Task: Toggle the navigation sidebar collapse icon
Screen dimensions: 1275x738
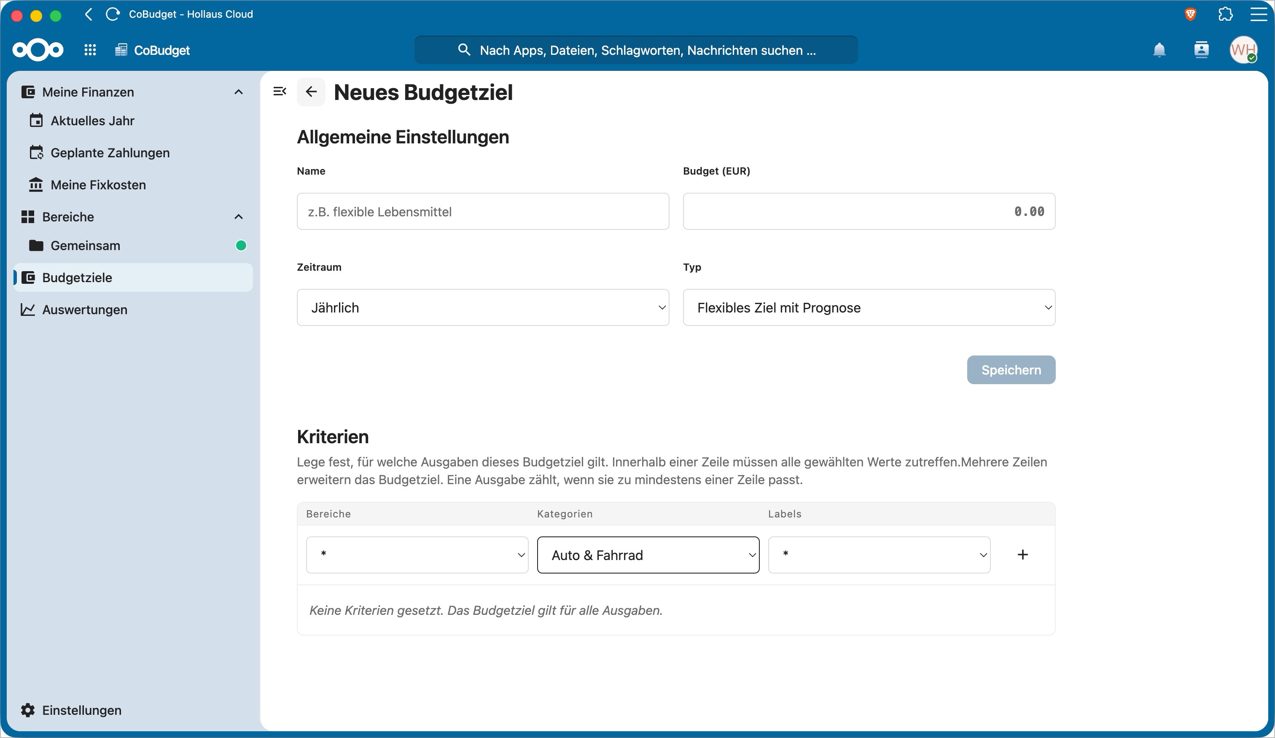Action: tap(280, 92)
